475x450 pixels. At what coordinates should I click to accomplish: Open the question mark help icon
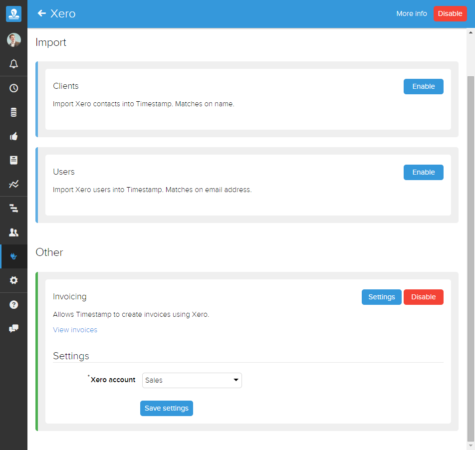[x=13, y=305]
